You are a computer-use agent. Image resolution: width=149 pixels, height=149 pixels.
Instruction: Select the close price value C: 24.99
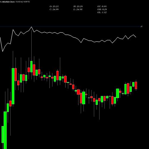pyautogui.click(x=54, y=10)
